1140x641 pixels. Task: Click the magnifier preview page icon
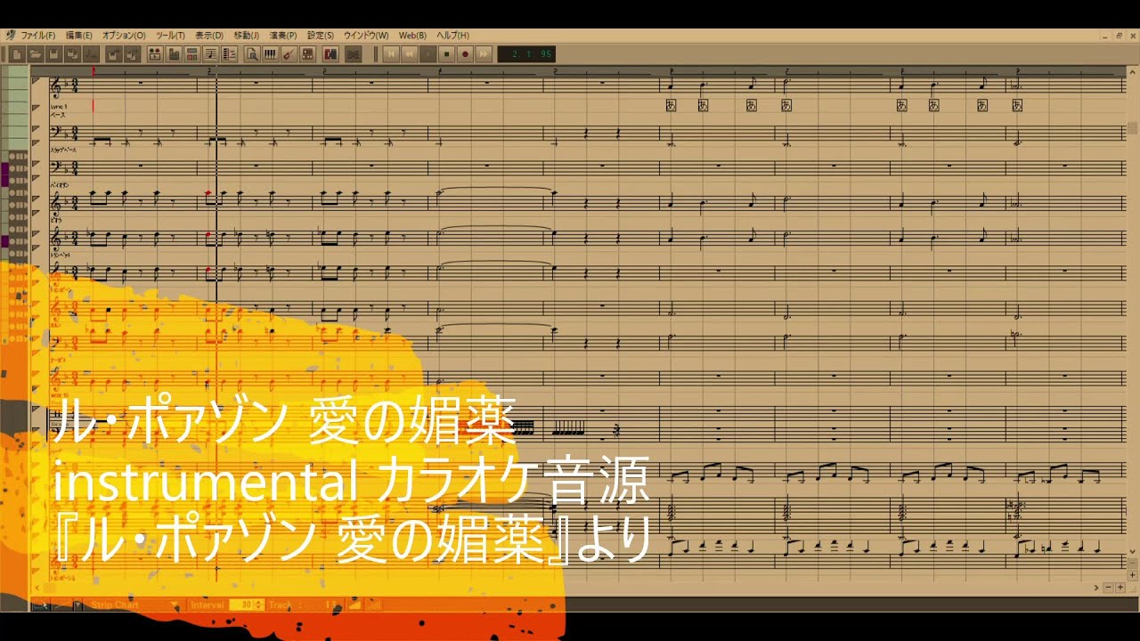click(253, 54)
